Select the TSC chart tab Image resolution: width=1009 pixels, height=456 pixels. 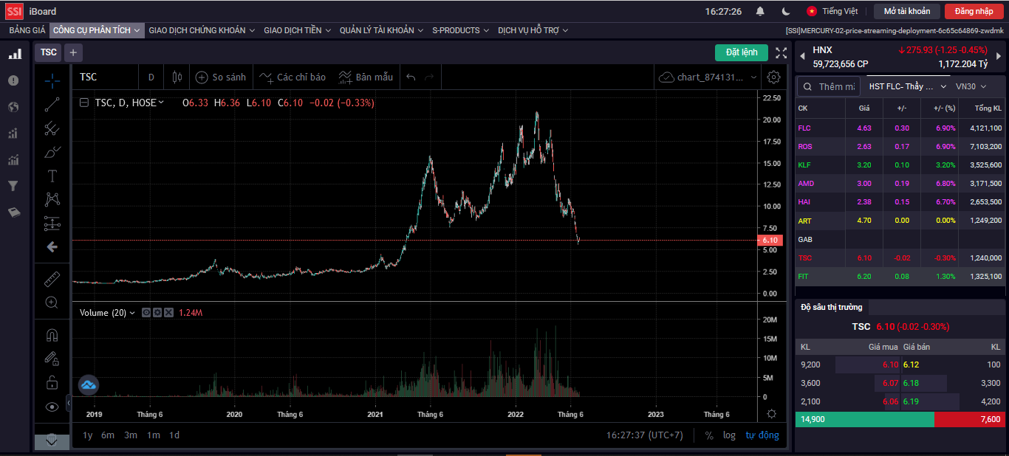[x=48, y=52]
